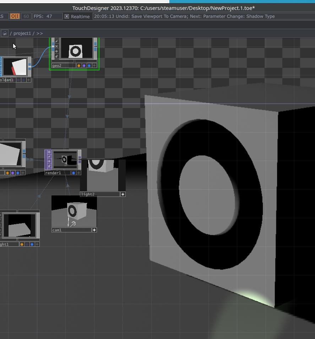Uncheck the Realtime checkbox
Screen dimensions: 315x339
coord(67,16)
